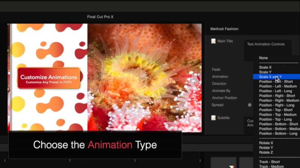The height and width of the screenshot is (168, 300).
Task: Click the Fade parameter label
Action: pyautogui.click(x=216, y=69)
